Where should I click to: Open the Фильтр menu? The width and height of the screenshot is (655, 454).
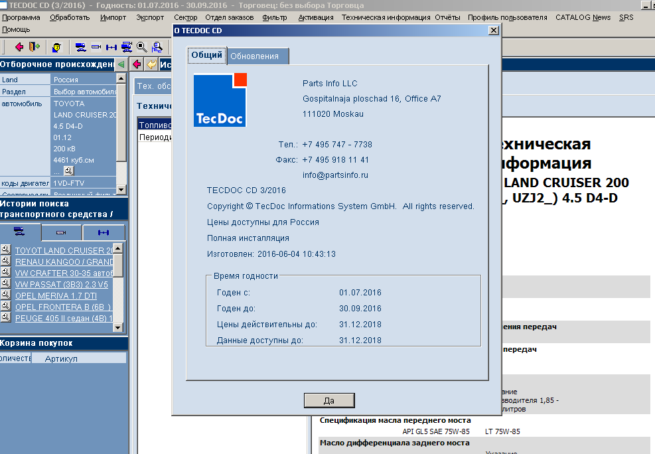coord(275,17)
